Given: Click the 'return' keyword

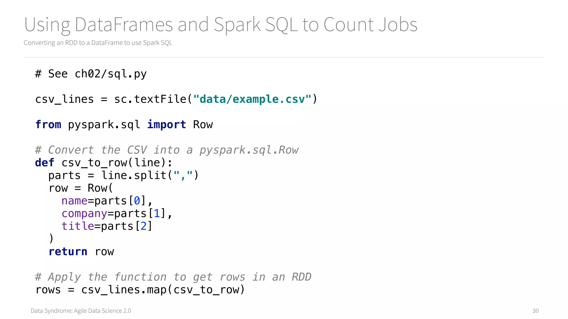Looking at the screenshot, I should click(68, 252).
